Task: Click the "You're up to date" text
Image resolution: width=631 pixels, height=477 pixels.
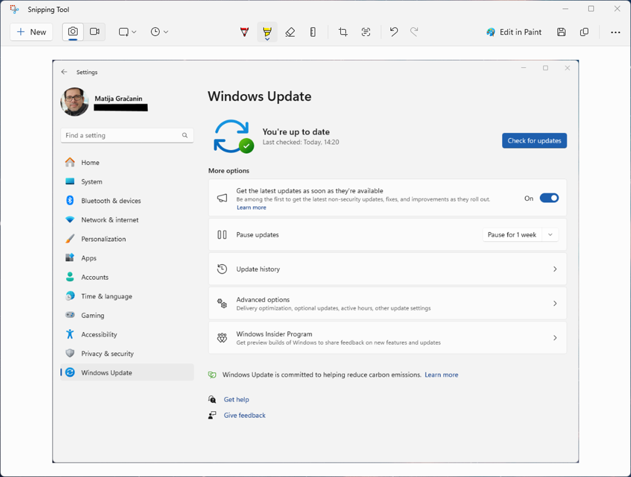Action: (x=296, y=132)
